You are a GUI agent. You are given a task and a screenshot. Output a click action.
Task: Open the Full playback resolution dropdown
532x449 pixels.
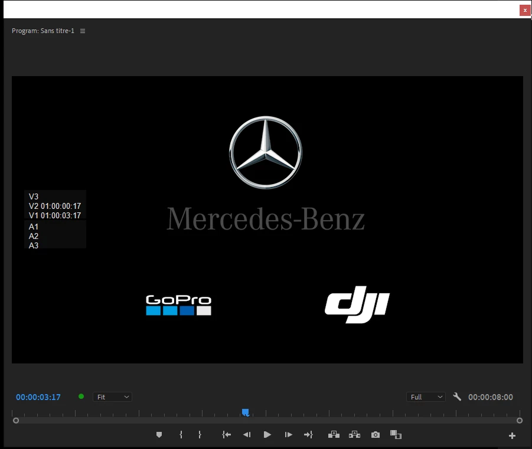426,396
